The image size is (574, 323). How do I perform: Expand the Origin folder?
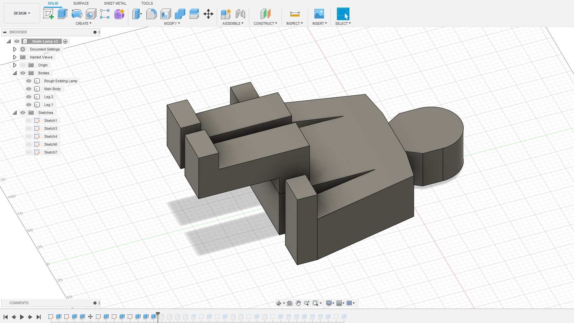click(x=15, y=65)
